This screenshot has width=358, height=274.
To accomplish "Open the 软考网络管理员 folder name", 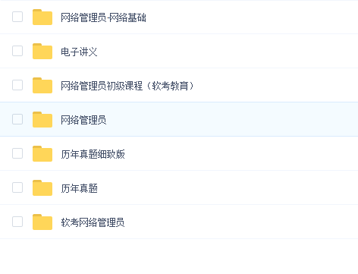I will [93, 222].
